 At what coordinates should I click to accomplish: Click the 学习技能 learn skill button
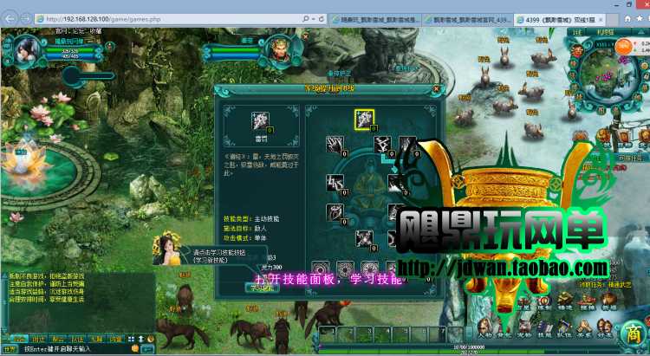260,287
